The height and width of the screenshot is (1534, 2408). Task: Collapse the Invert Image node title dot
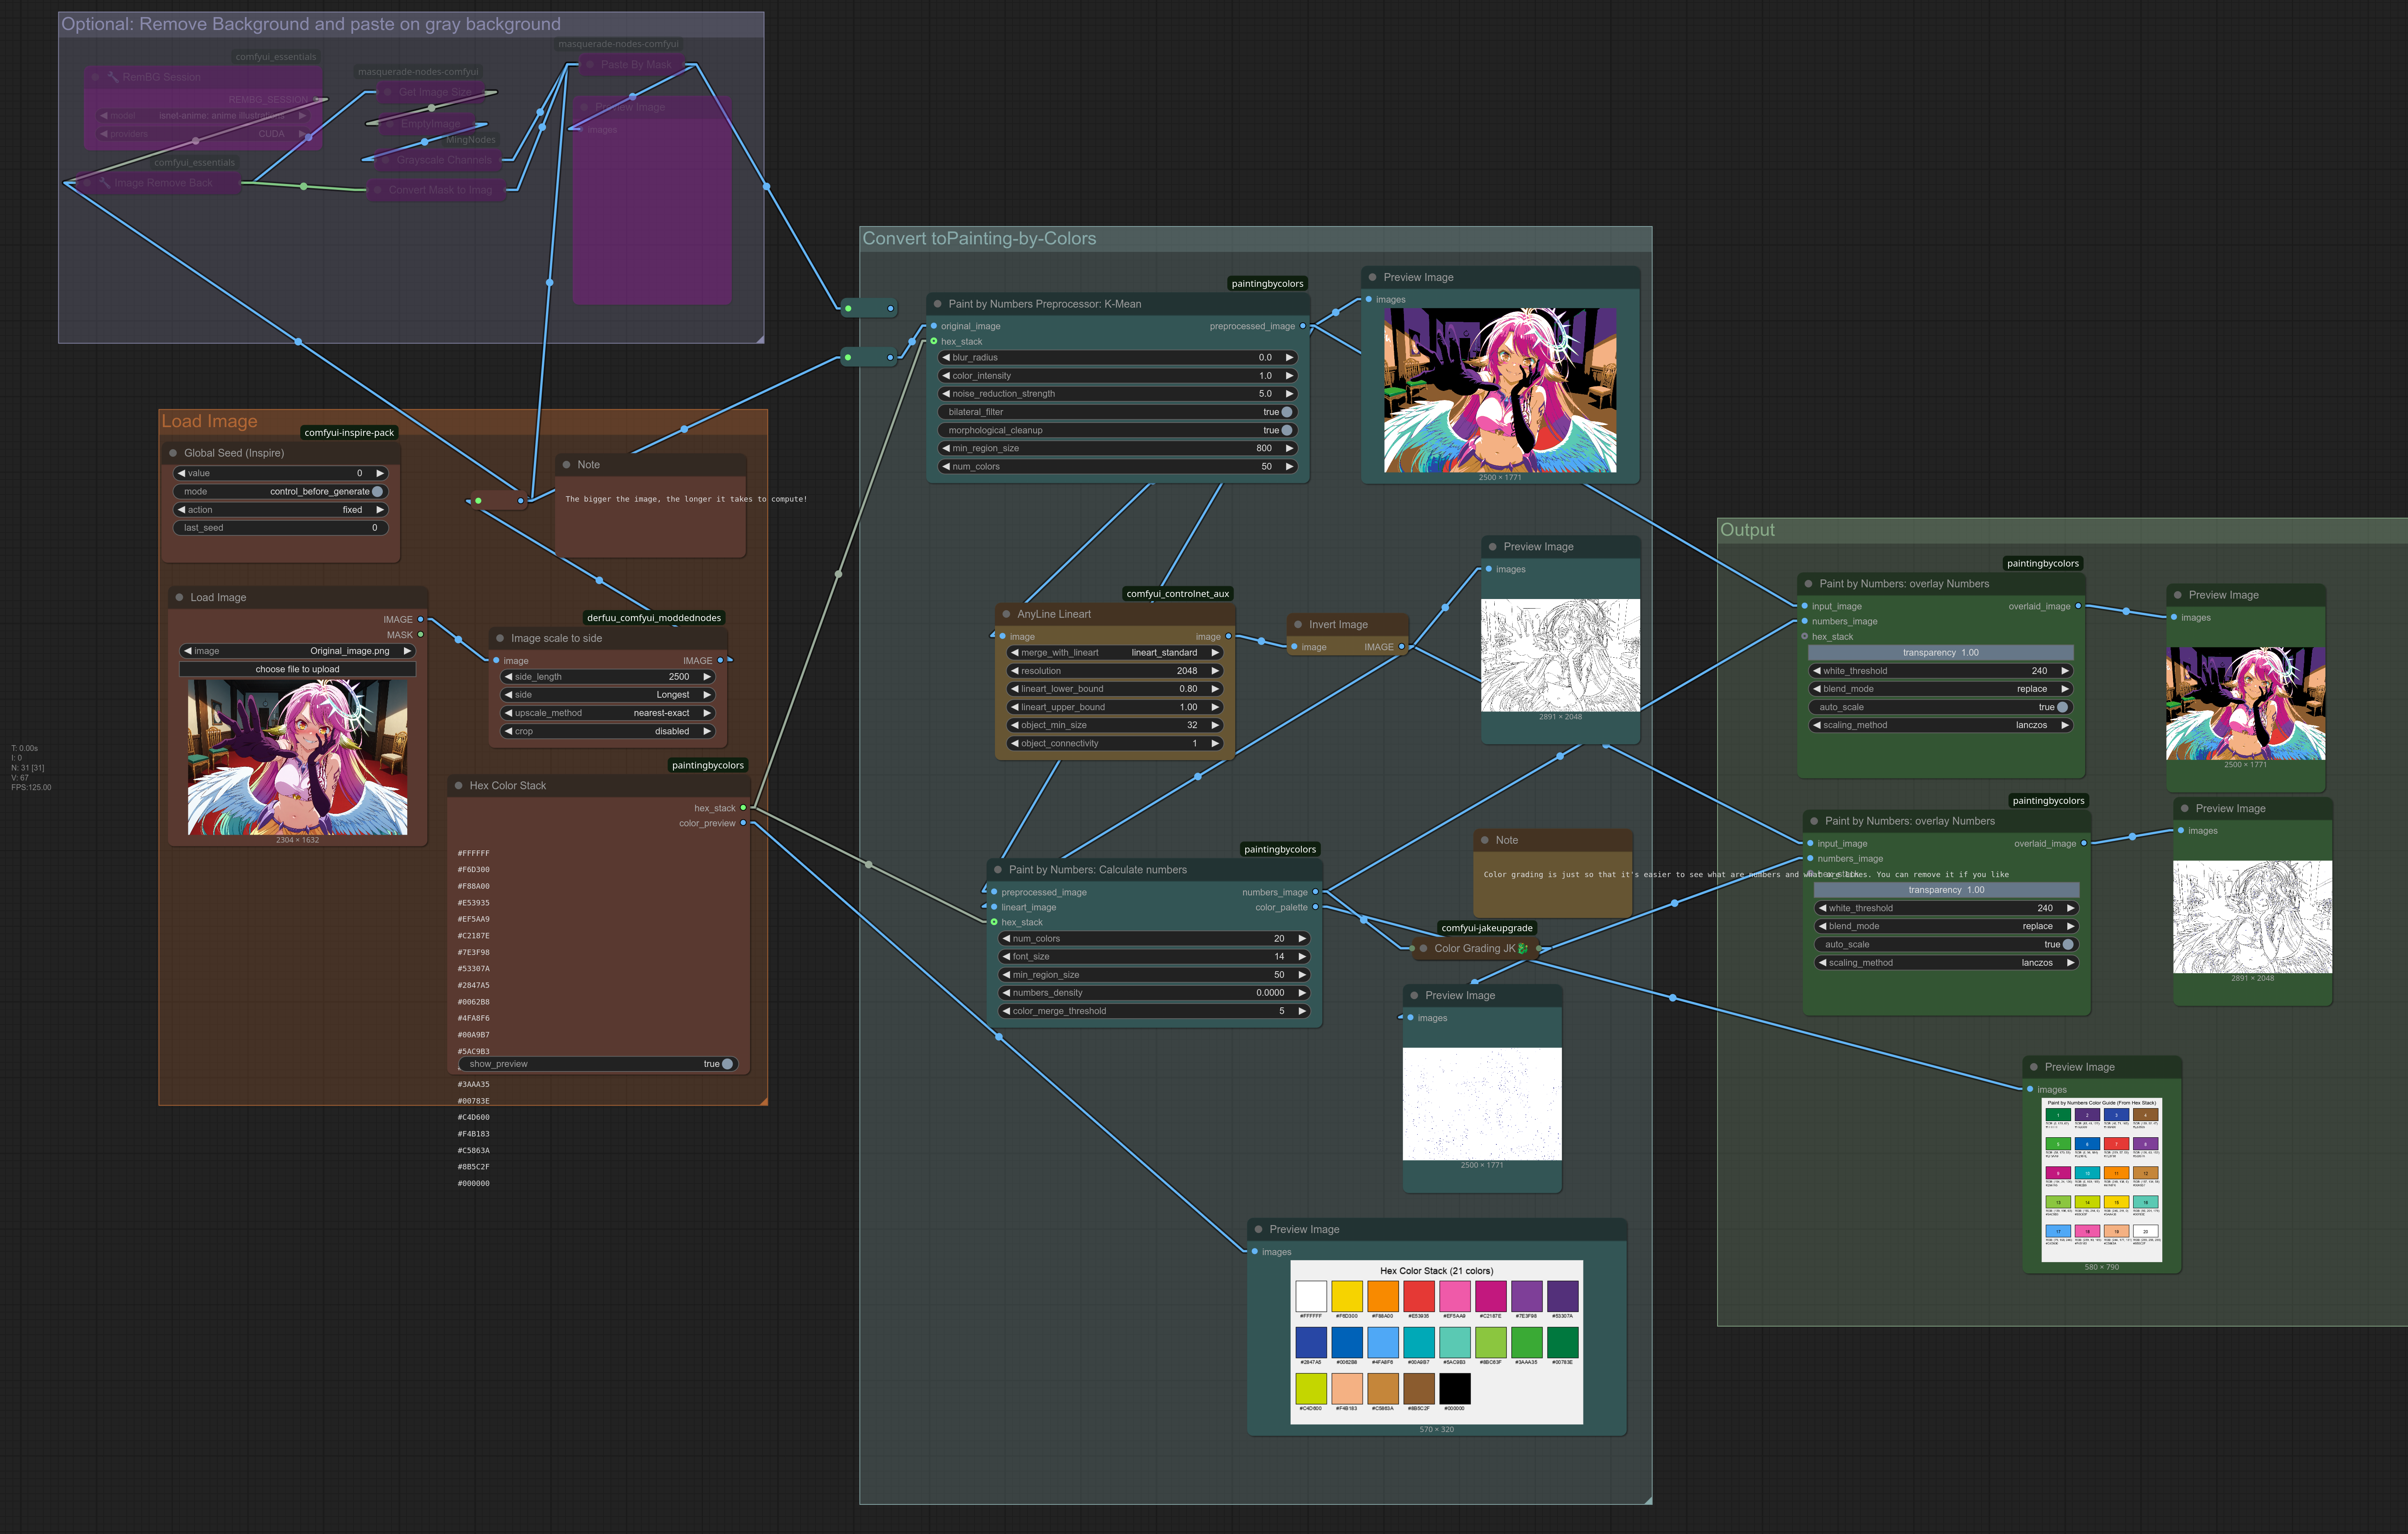tap(1298, 624)
